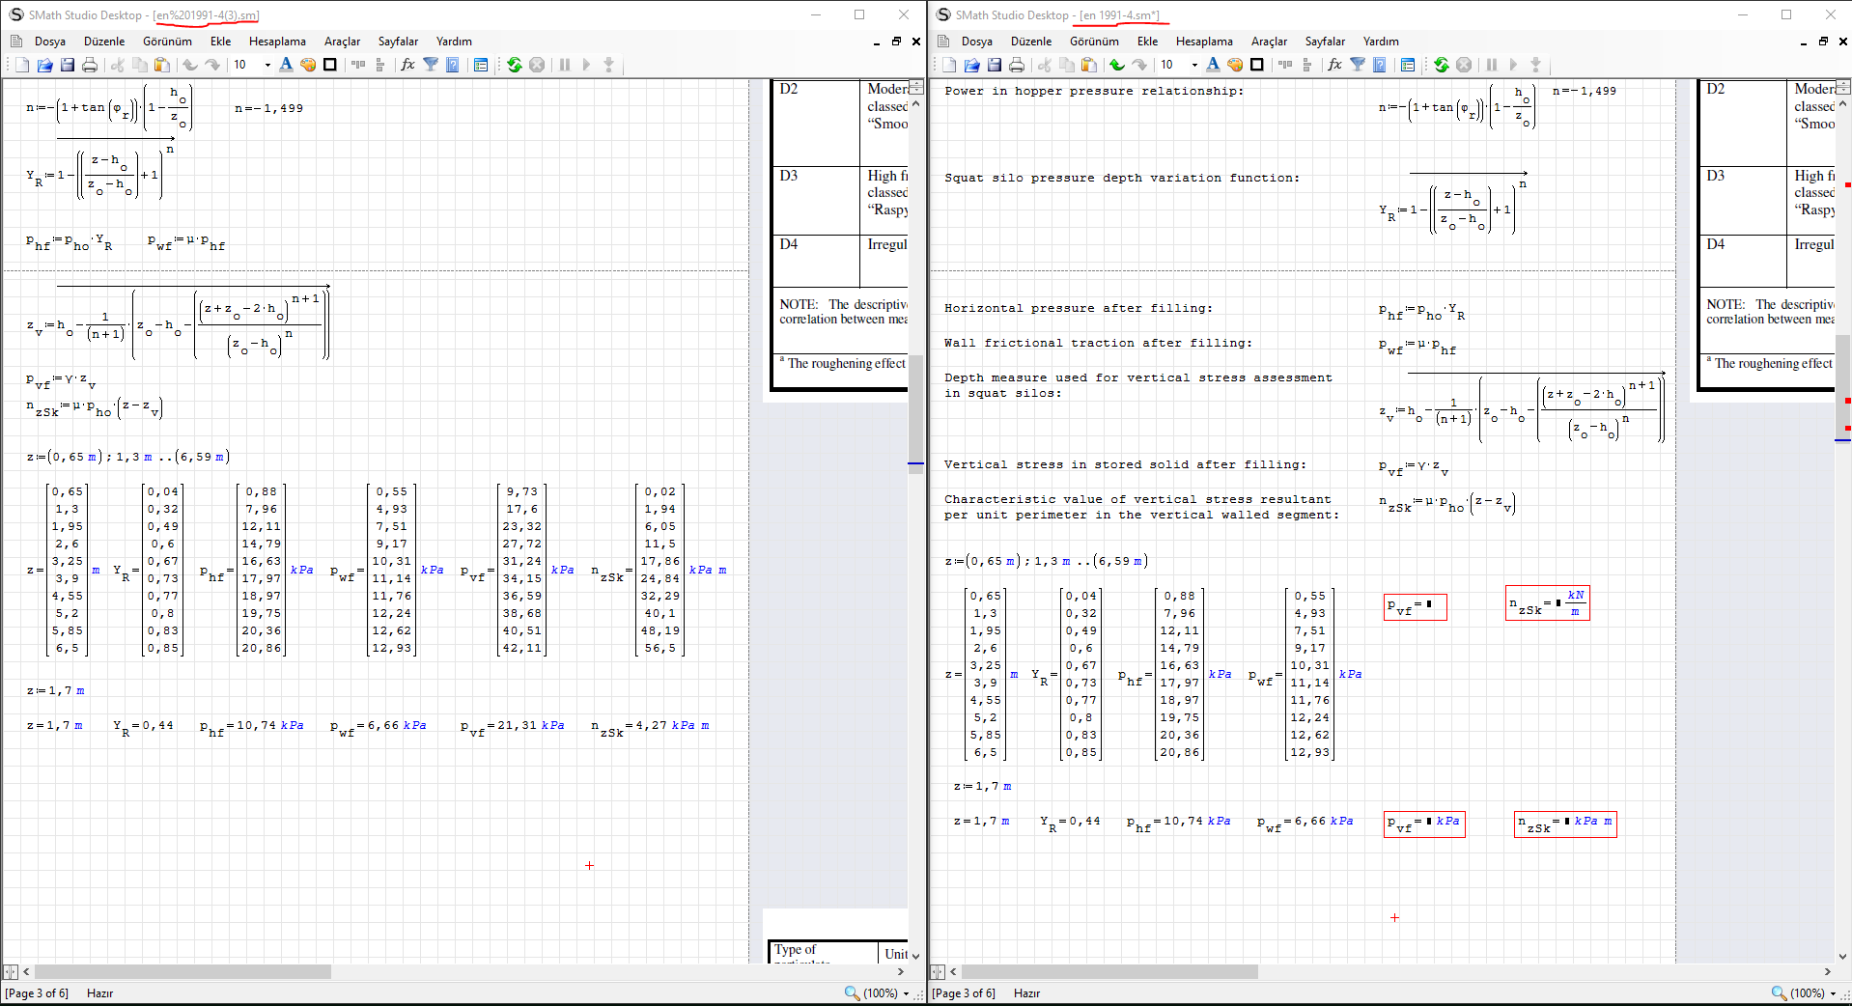Click the Yardım menu in right window
The height and width of the screenshot is (1006, 1852).
point(1381,42)
